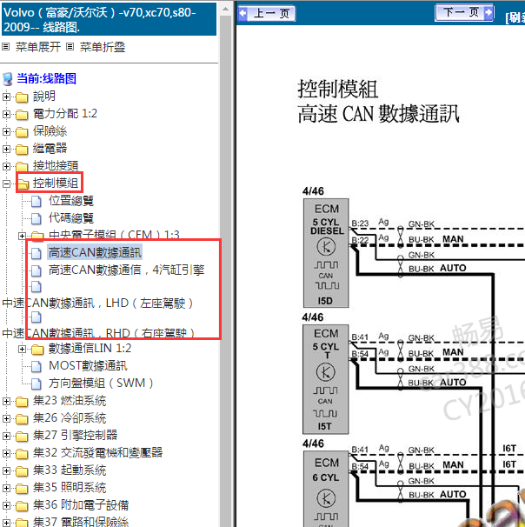Go to previous page with 上一页
Image resolution: width=525 pixels, height=527 pixels.
(267, 13)
